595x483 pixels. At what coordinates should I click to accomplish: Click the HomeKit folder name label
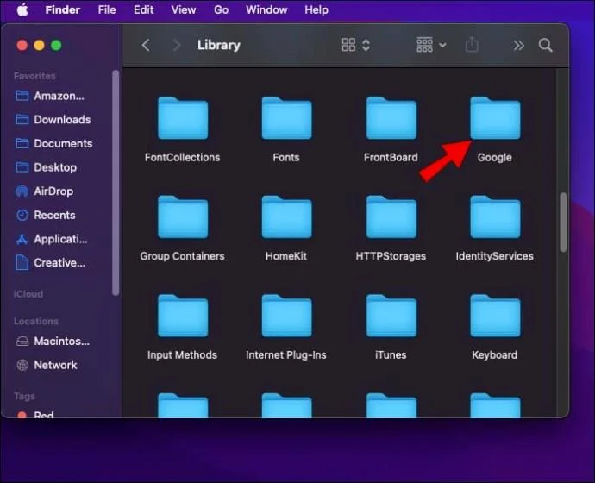tap(286, 256)
